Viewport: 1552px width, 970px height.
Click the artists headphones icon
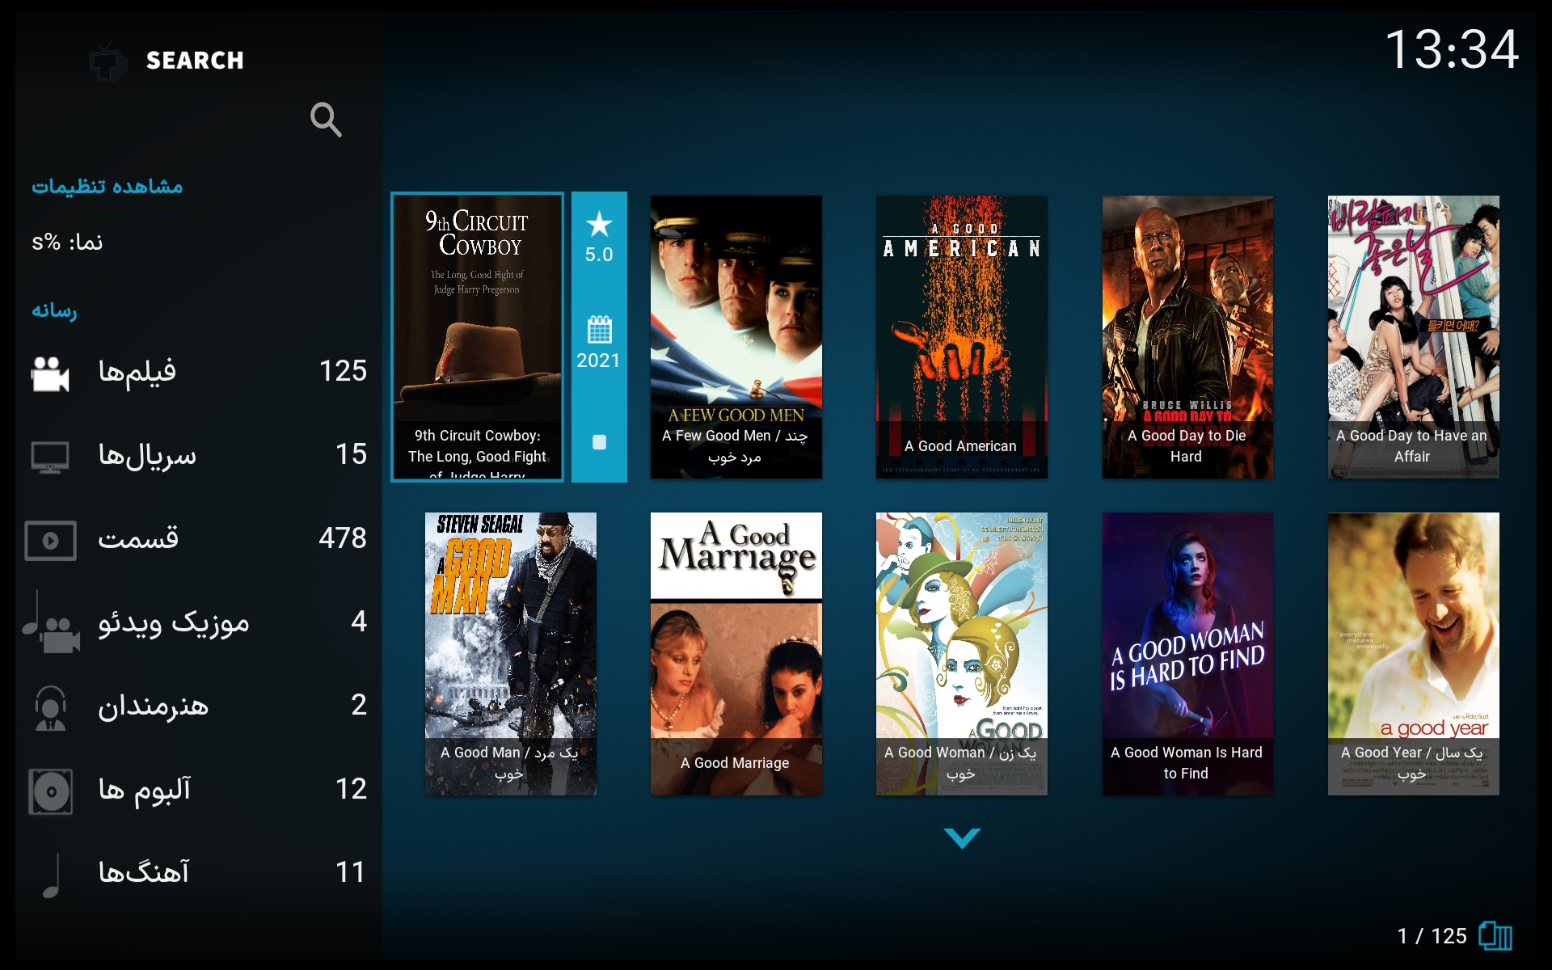coord(50,707)
